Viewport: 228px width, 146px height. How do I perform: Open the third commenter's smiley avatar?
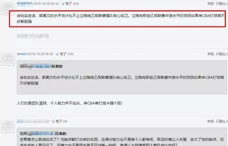(x=8, y=126)
